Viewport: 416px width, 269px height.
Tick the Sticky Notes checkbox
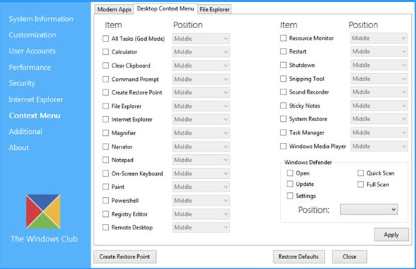(x=283, y=106)
